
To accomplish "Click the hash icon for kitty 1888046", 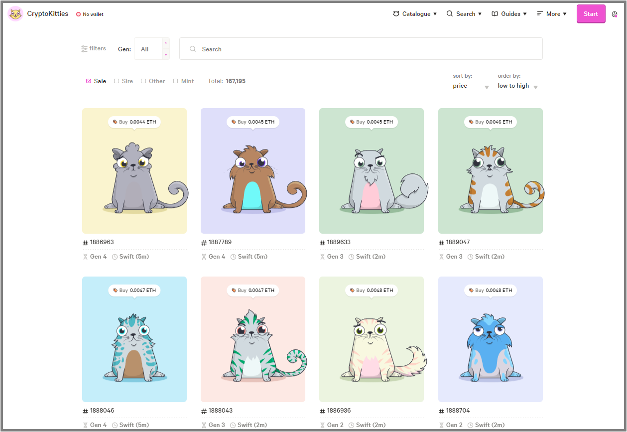I will pyautogui.click(x=85, y=411).
